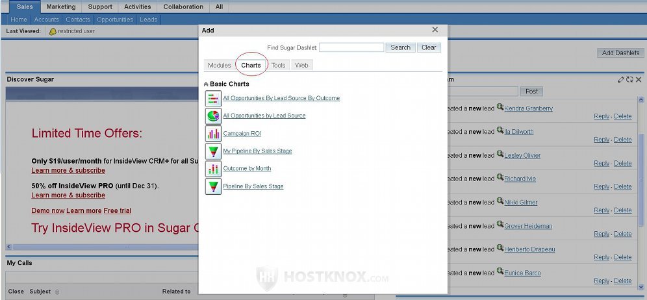Screen dimensions: 647x300
Task: Open the Campaign ROI link
Action: [242, 133]
